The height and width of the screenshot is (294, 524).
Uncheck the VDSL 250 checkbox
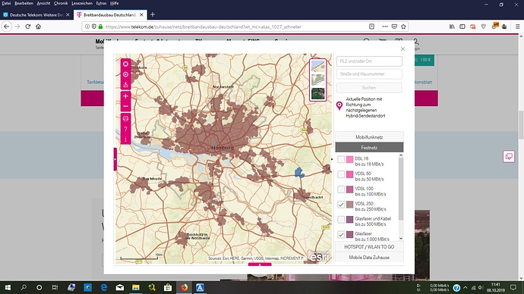tap(341, 205)
